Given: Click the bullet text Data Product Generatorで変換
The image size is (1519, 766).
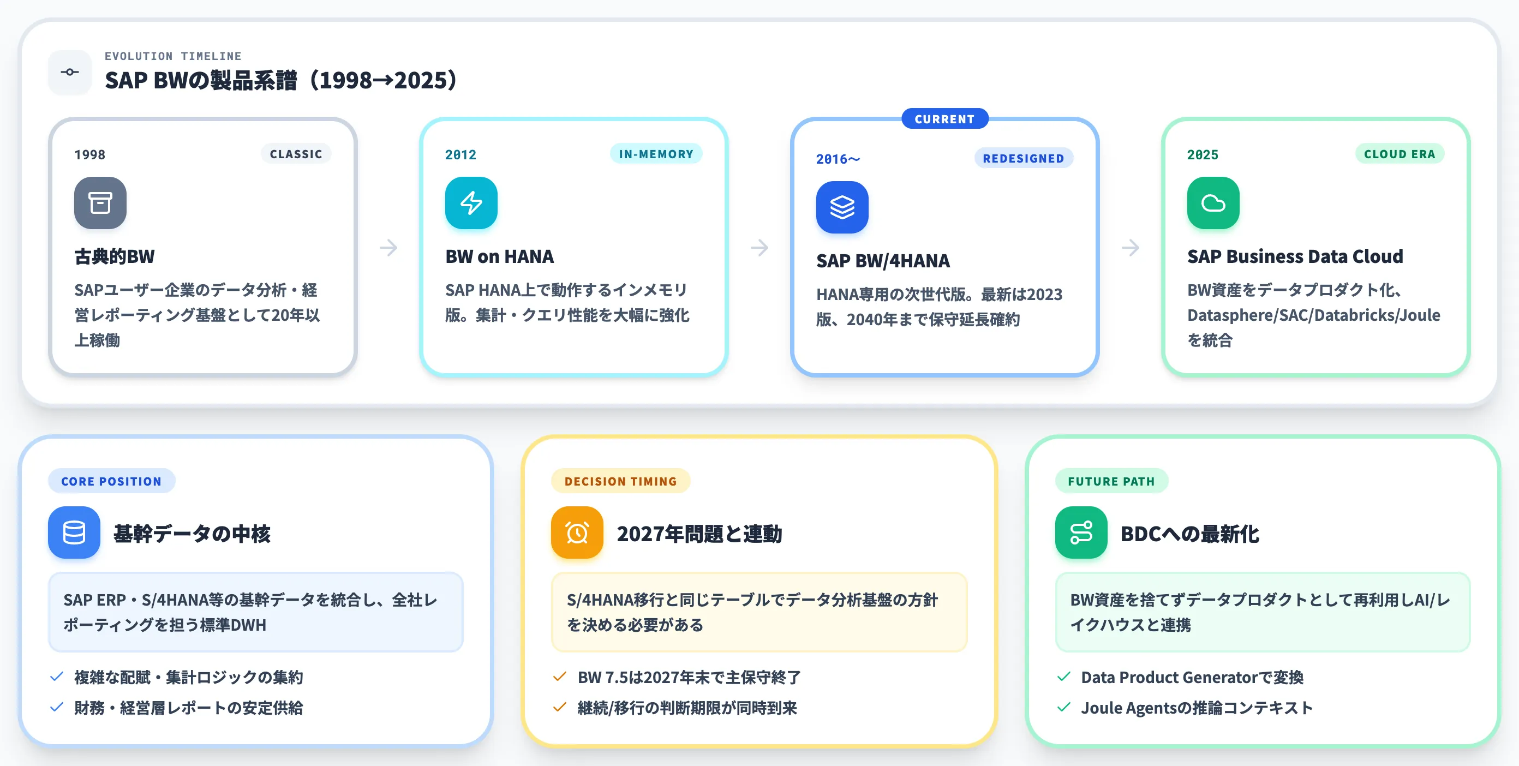Looking at the screenshot, I should 1192,677.
